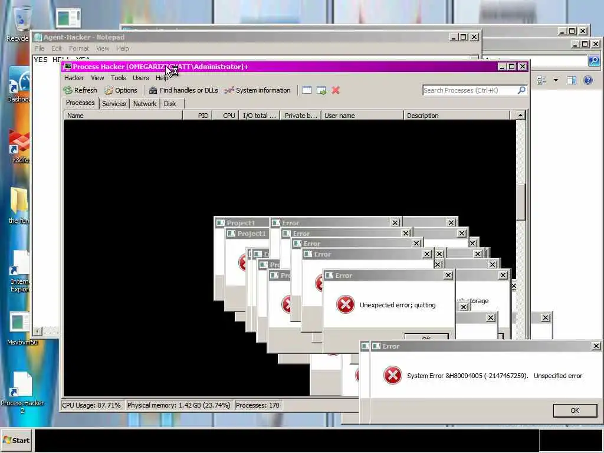604x453 pixels.
Task: Click the Processes: 170 status bar entry
Action: pos(257,405)
